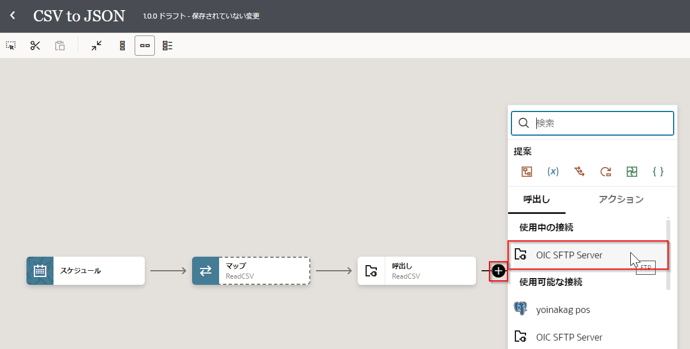Select the (x) assign variable suggestion
Screen dimensions: 690x349
tap(553, 172)
